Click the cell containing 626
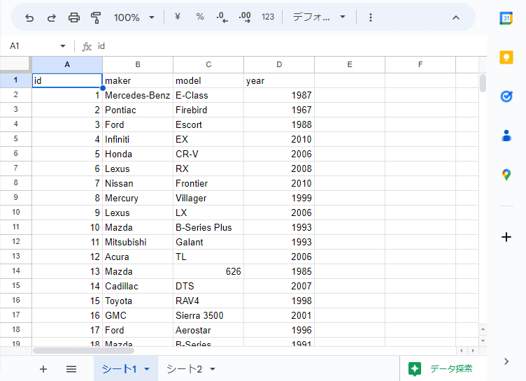526x381 pixels. click(208, 271)
